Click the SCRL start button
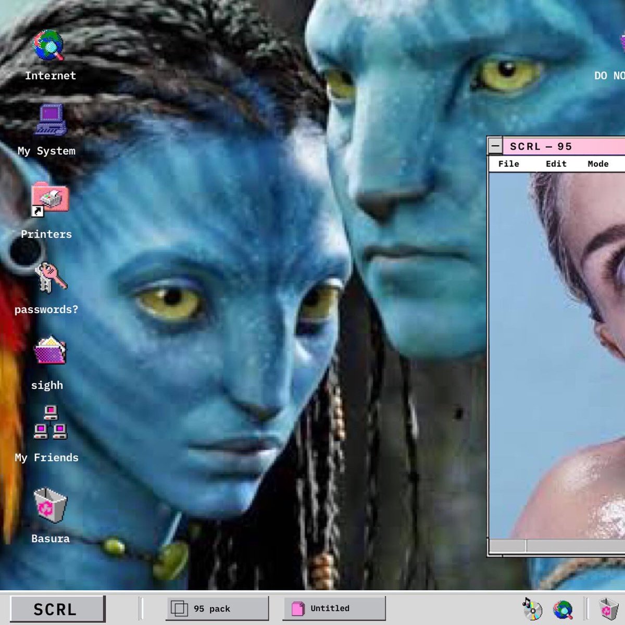625x625 pixels. click(x=57, y=609)
